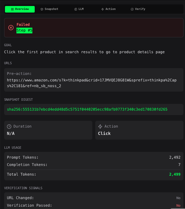
Task: Click the clock icon next to Duration
Action: 9,127
